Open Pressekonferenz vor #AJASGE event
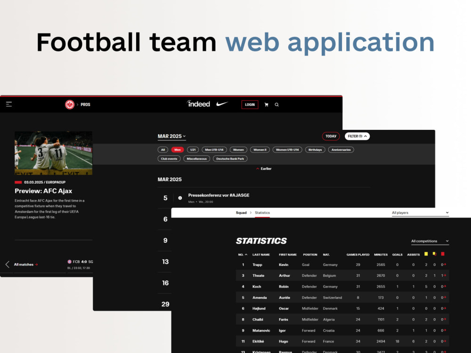471x353 pixels. click(x=219, y=195)
